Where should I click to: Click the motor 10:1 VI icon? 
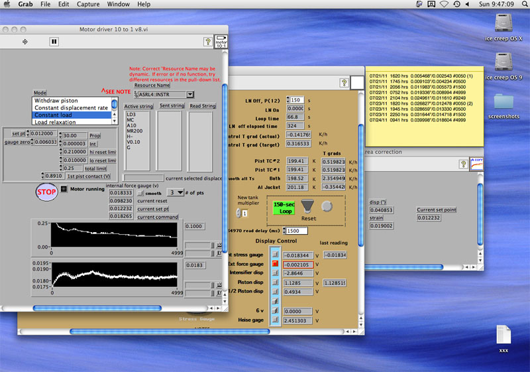click(x=221, y=42)
